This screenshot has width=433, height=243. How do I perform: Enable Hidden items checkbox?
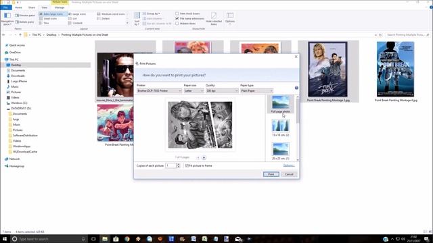tap(177, 24)
